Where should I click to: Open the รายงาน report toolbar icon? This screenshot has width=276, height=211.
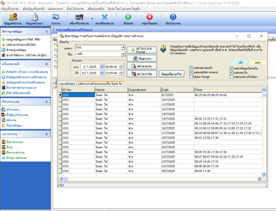(x=55, y=17)
